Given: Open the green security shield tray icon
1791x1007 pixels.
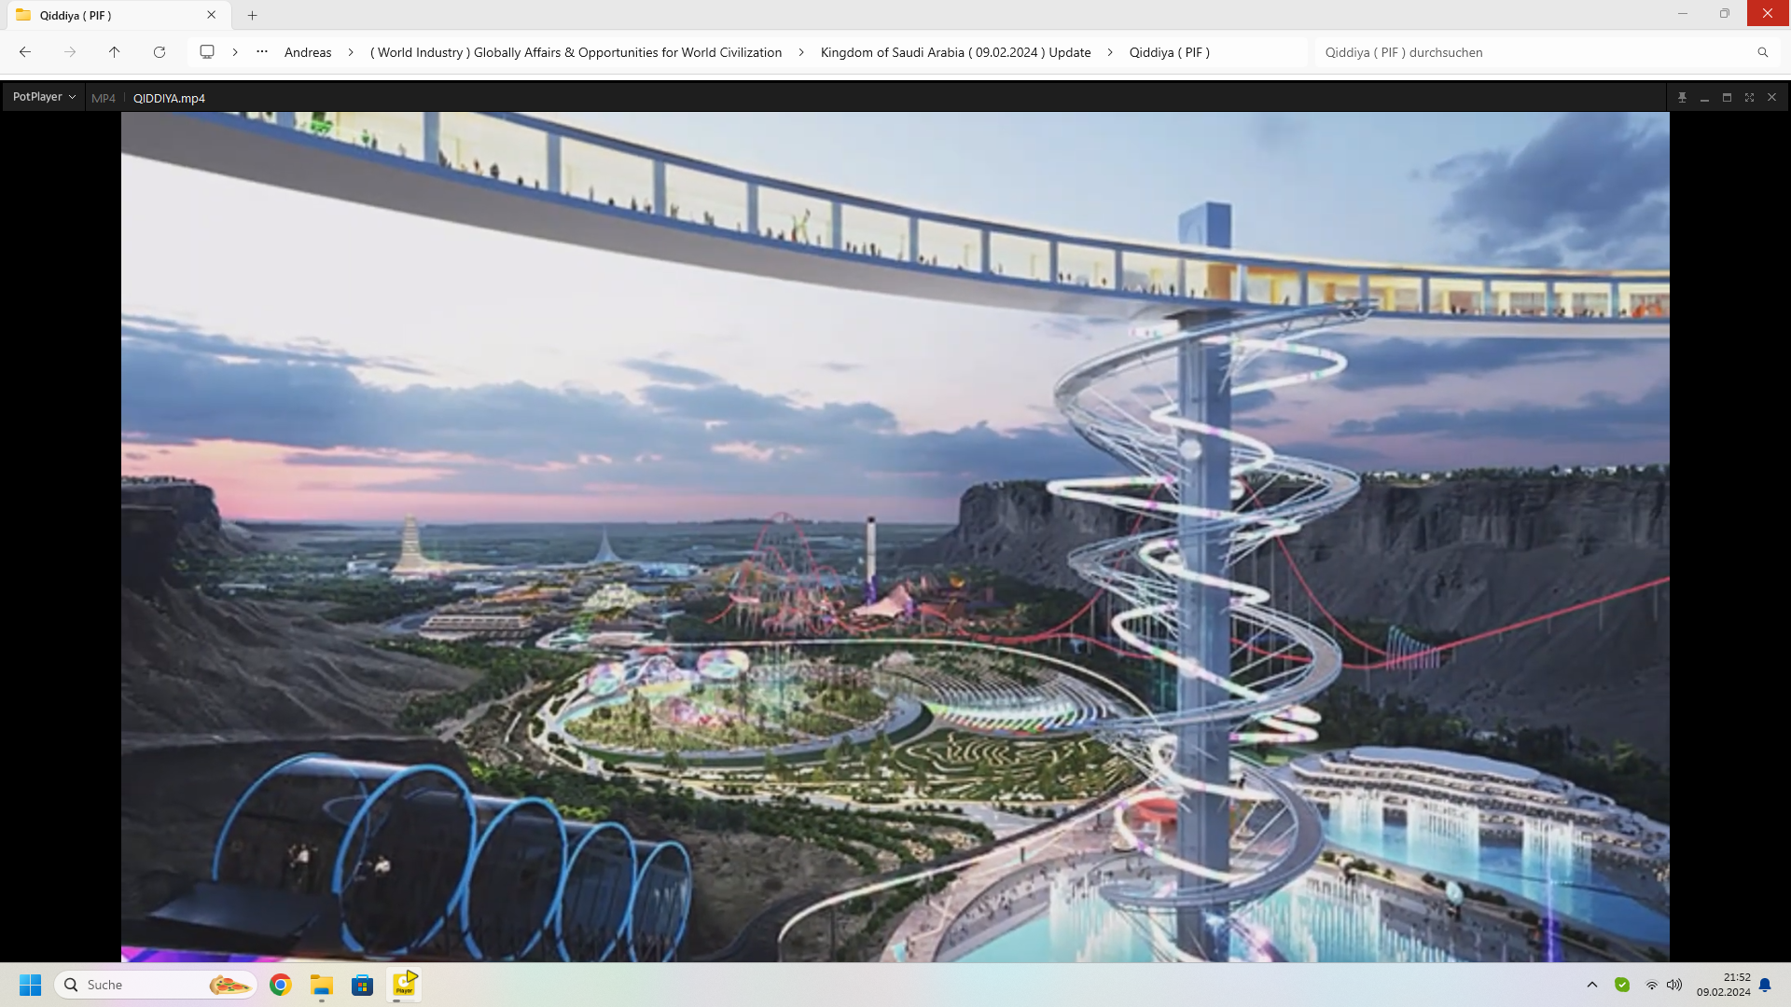Looking at the screenshot, I should pos(1622,985).
